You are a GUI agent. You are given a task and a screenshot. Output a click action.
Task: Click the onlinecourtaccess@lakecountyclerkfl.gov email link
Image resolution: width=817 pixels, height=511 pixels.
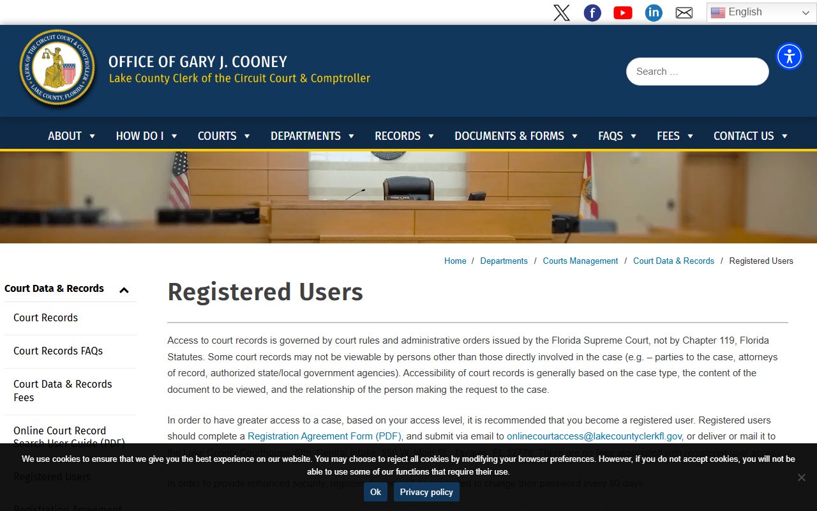(594, 436)
